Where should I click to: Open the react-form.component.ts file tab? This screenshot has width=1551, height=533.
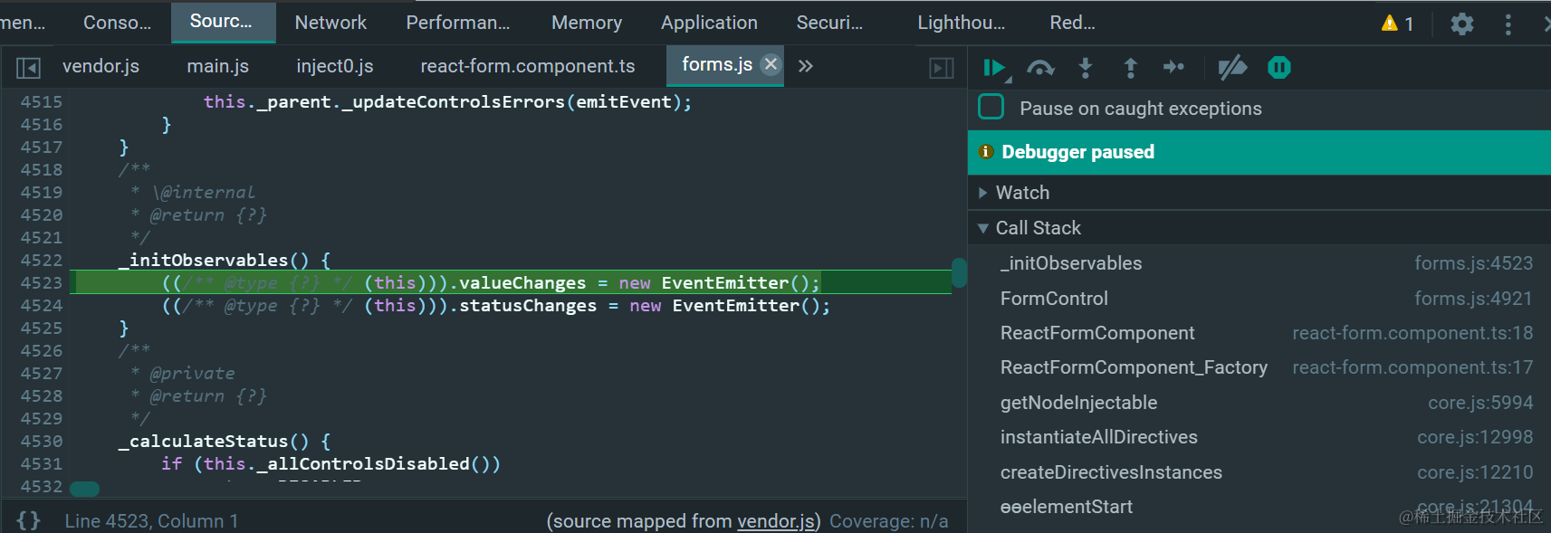[x=528, y=66]
